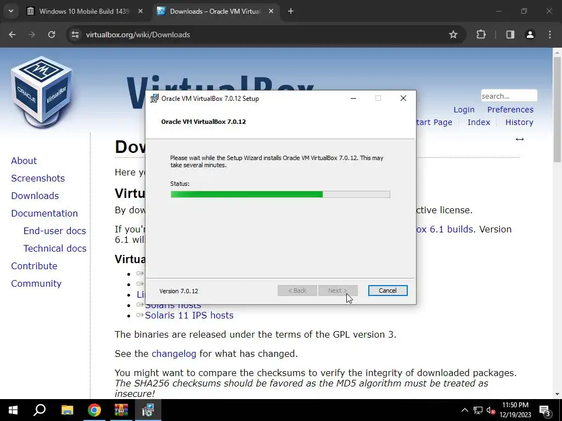The height and width of the screenshot is (421, 562).
Task: Open End-user docs in sidebar
Action: click(54, 231)
